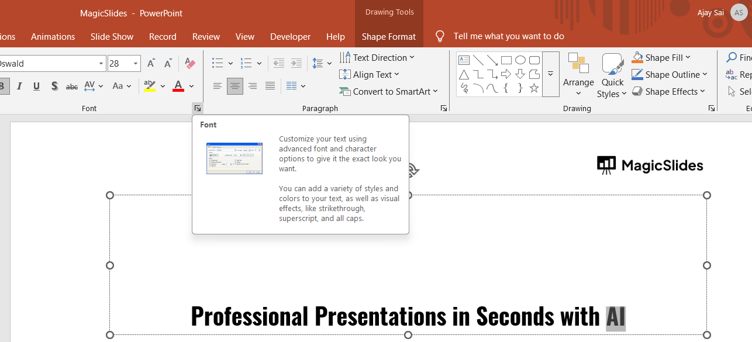This screenshot has height=342, width=752.
Task: Open the Review ribbon tab
Action: click(206, 36)
